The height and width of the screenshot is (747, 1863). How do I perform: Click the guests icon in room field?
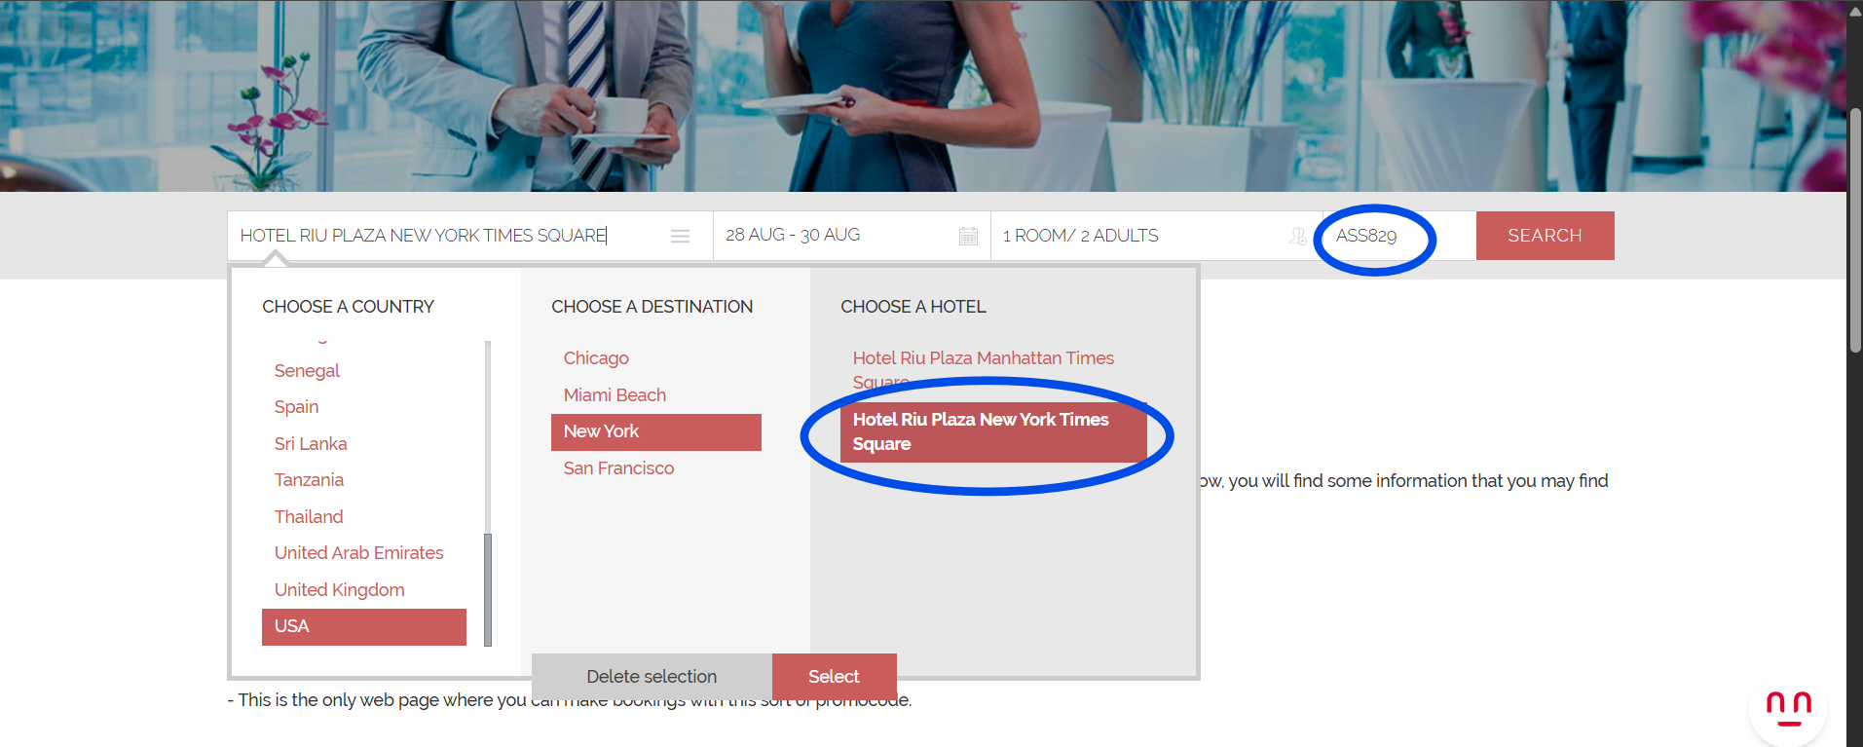tap(1298, 236)
